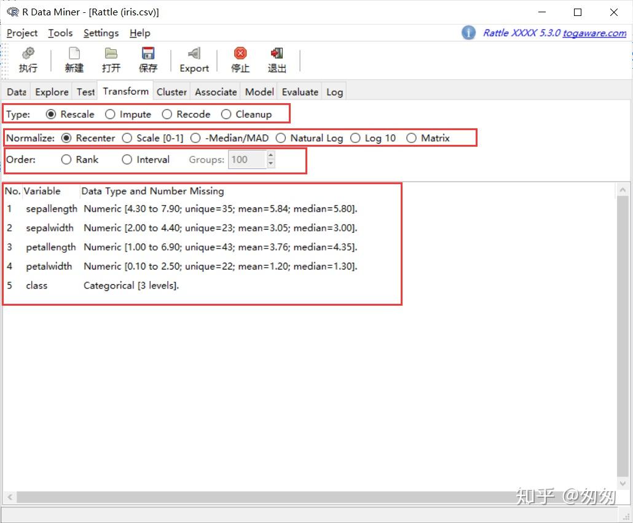The height and width of the screenshot is (523, 633).
Task: Choose Scale [0-1] normalization option
Action: [127, 138]
